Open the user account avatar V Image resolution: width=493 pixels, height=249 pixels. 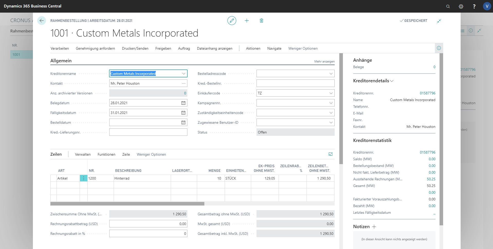pos(487,6)
